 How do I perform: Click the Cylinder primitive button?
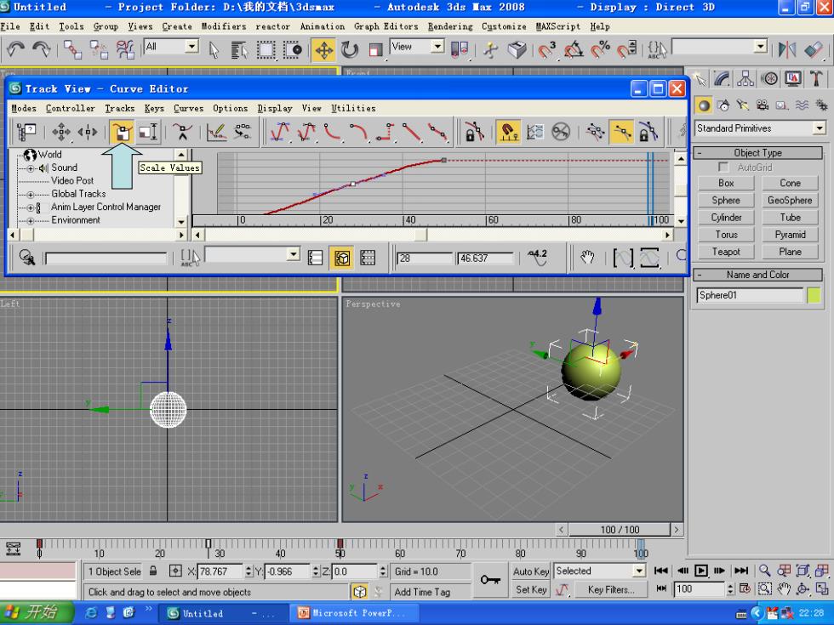click(726, 218)
